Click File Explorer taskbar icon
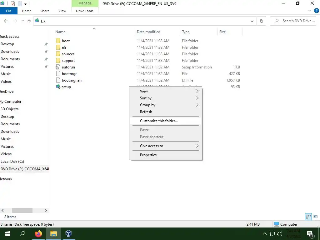 [53, 234]
